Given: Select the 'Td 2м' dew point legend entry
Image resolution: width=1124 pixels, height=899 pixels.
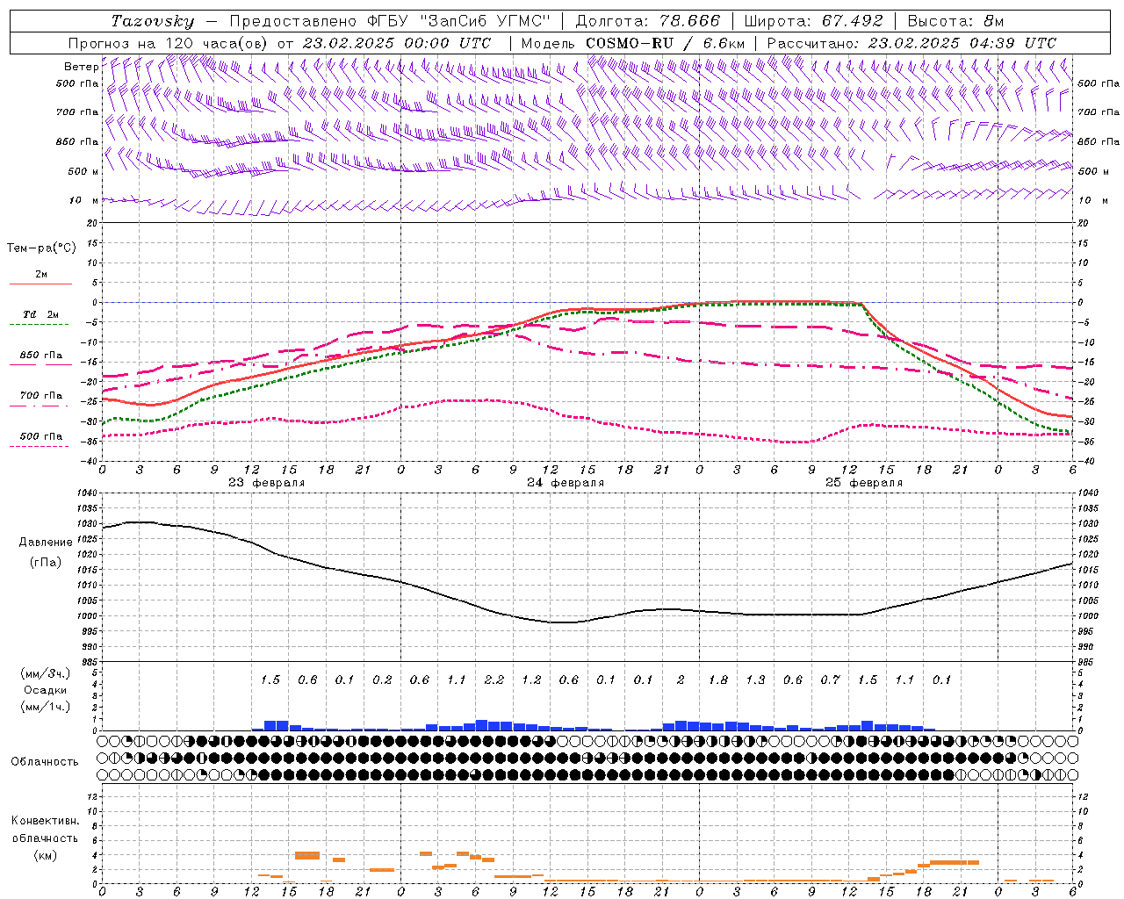Looking at the screenshot, I should pyautogui.click(x=41, y=314).
